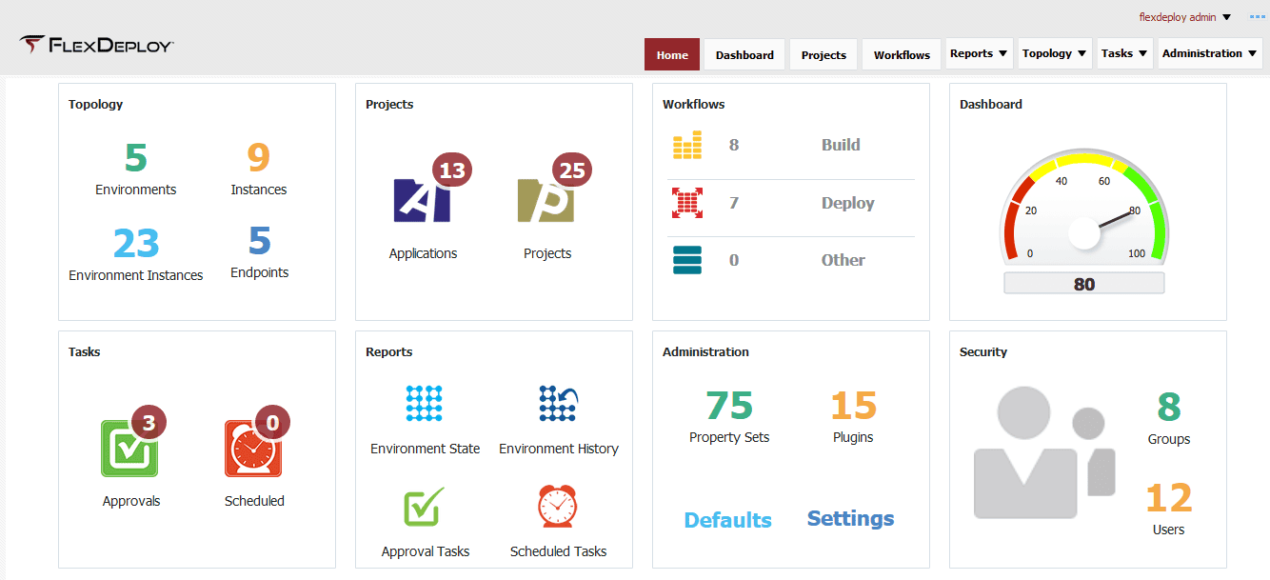Select the Home tab
1270x580 pixels.
click(x=672, y=54)
